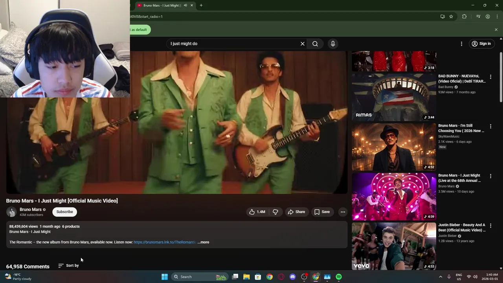Open Discord from the taskbar
The height and width of the screenshot is (283, 503).
tap(292, 277)
